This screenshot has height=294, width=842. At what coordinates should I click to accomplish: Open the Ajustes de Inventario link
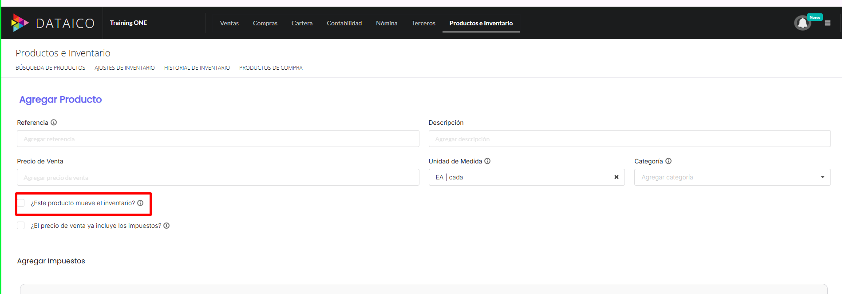pos(124,68)
